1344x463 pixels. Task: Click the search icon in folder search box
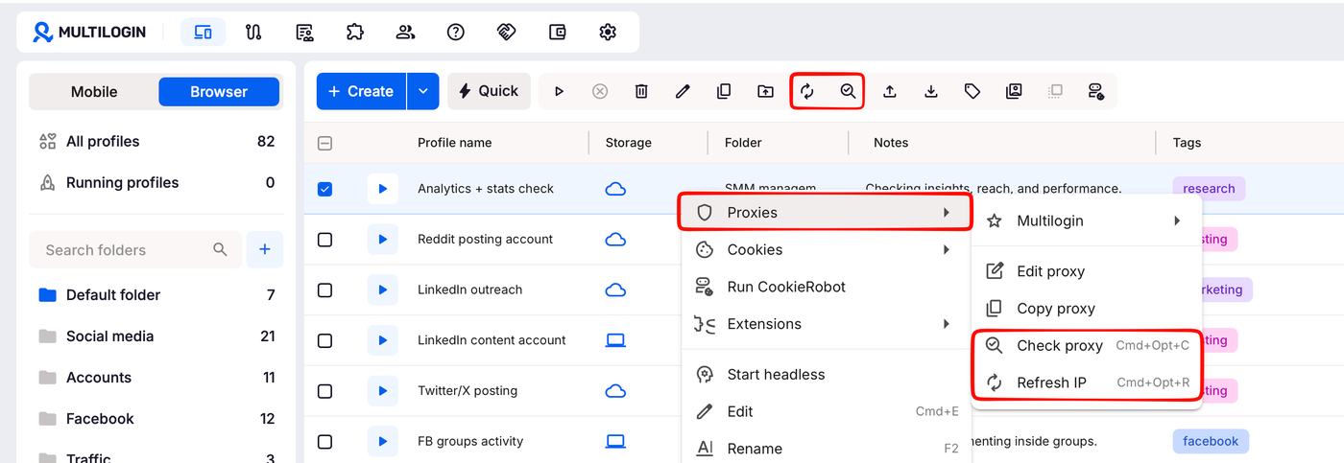click(221, 249)
